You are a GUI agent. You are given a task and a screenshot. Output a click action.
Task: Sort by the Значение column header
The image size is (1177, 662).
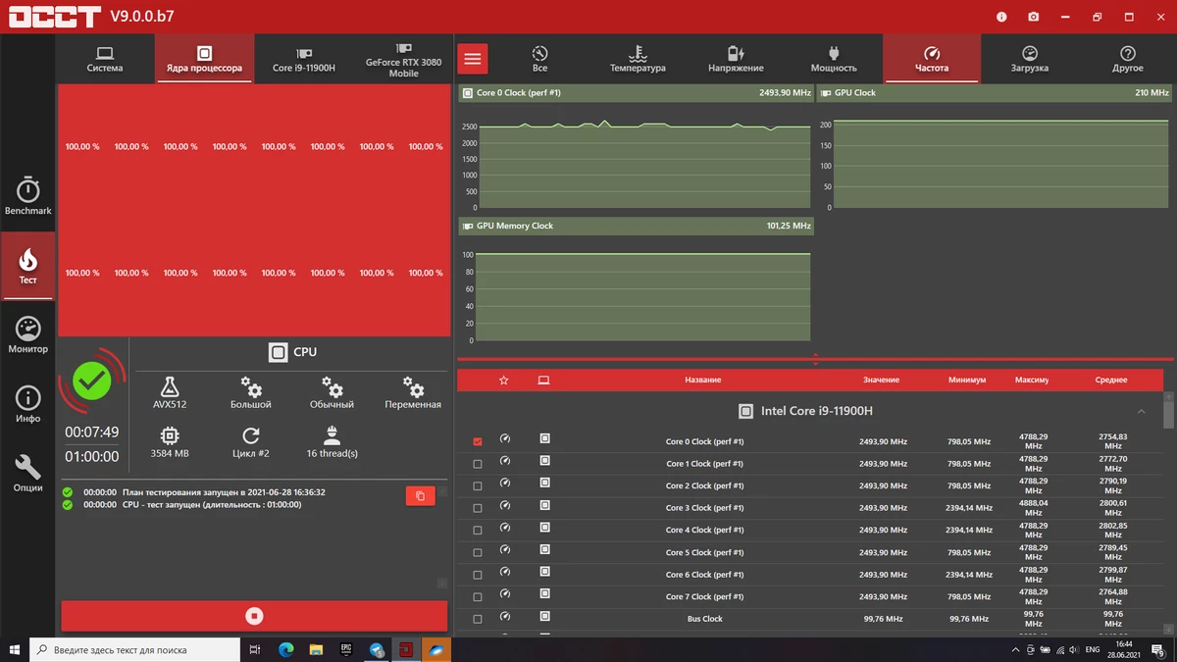(x=881, y=380)
